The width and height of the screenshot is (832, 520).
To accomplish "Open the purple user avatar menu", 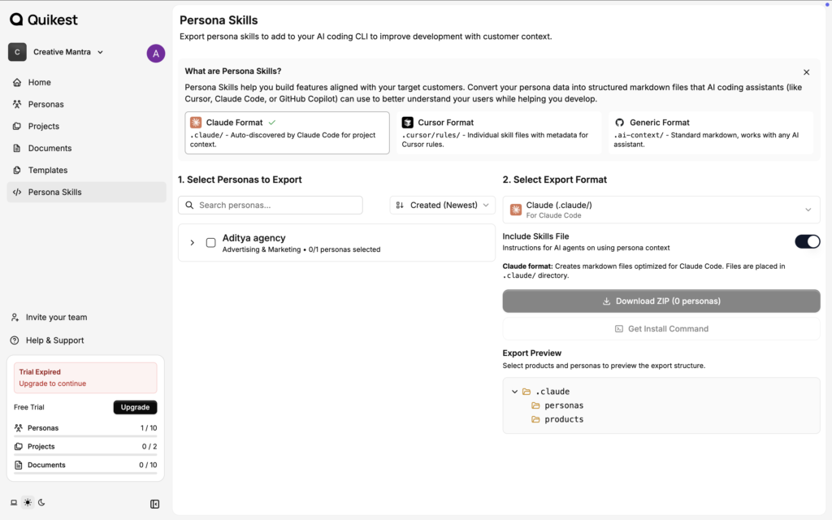I will point(155,54).
